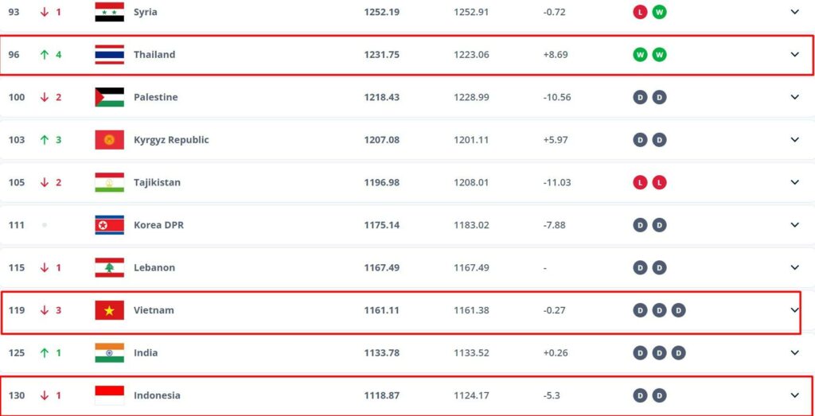
Task: Open the Palestine team link
Action: click(x=155, y=97)
